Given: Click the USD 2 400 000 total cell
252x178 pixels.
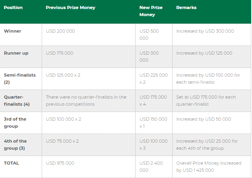Looking at the screenshot, I should (x=151, y=167).
